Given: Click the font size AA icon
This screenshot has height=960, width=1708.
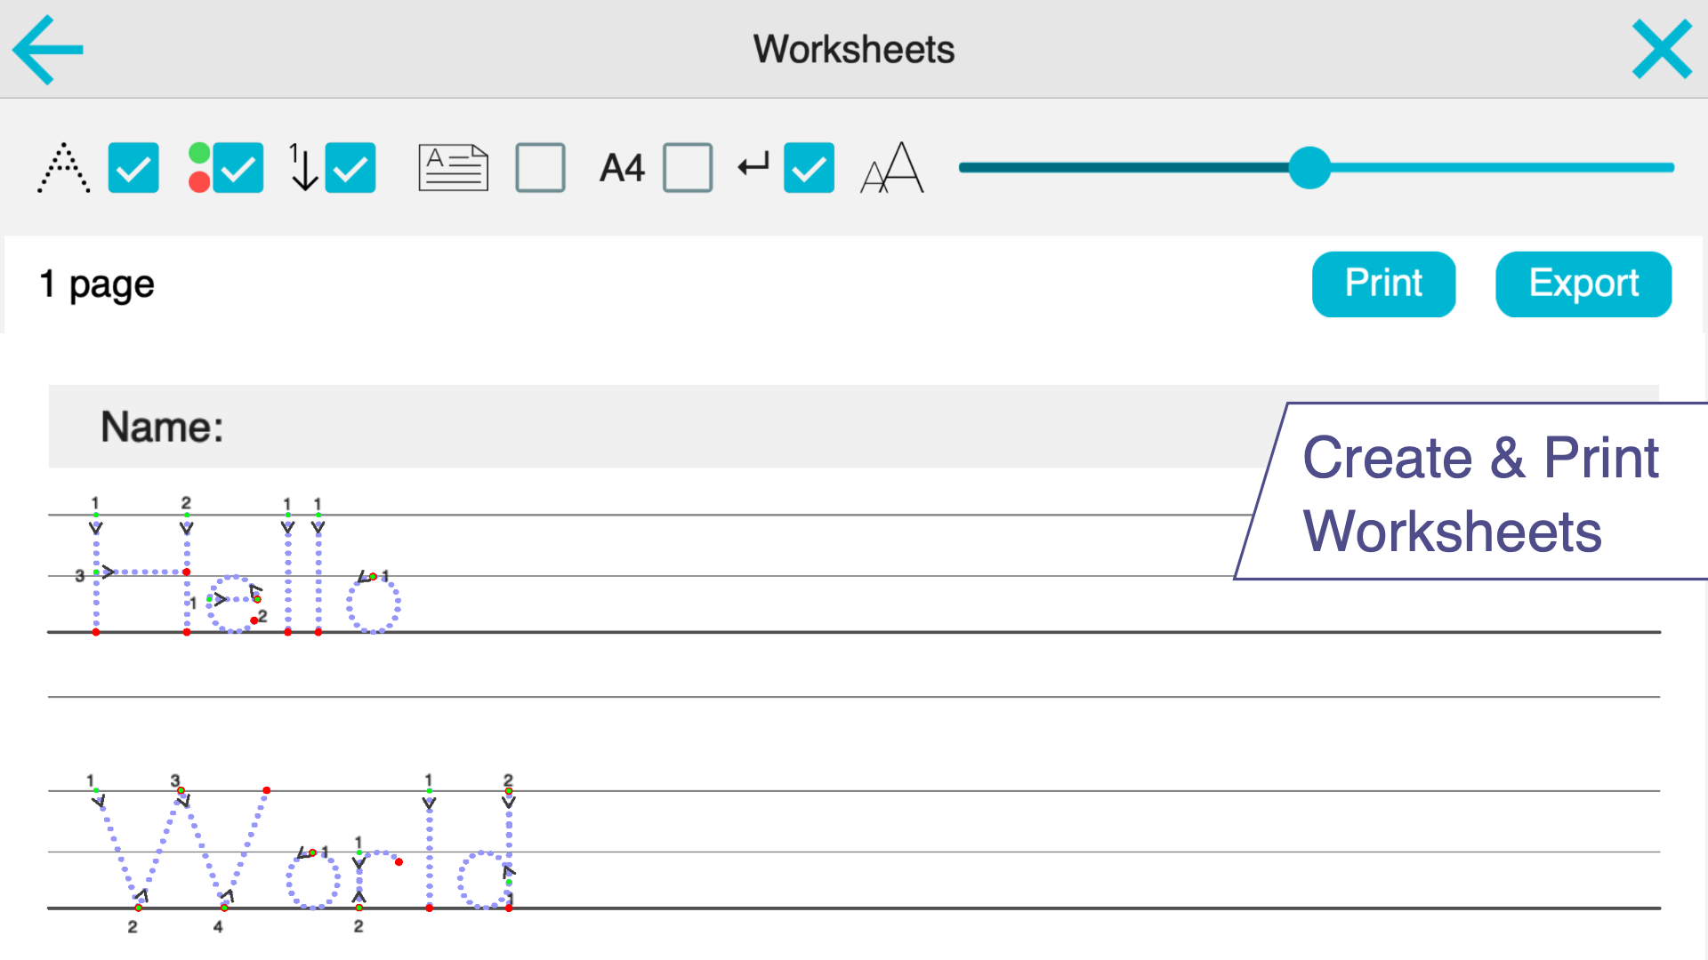Looking at the screenshot, I should click(x=892, y=168).
